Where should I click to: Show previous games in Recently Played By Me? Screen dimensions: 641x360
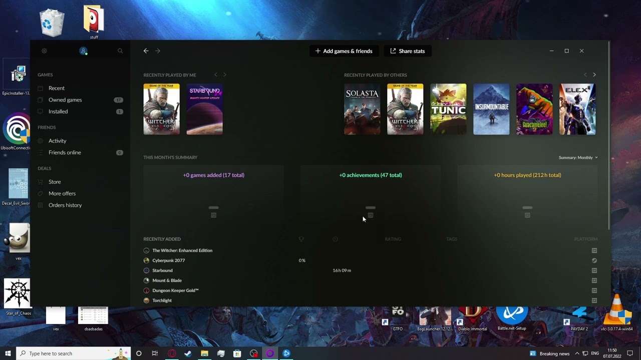[x=216, y=74]
